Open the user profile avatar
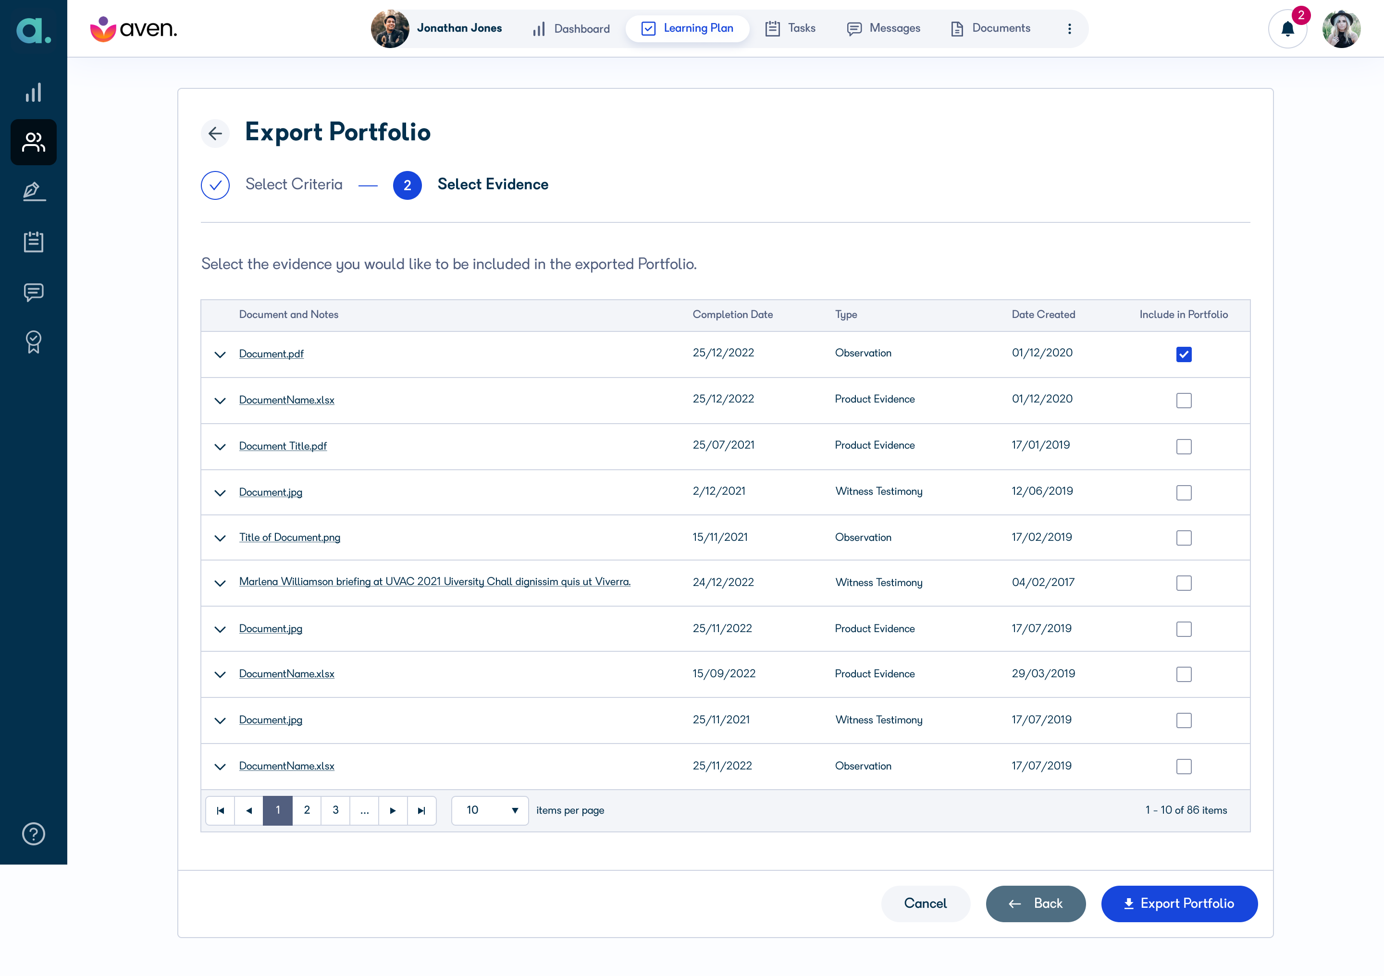This screenshot has height=976, width=1384. (x=1341, y=28)
